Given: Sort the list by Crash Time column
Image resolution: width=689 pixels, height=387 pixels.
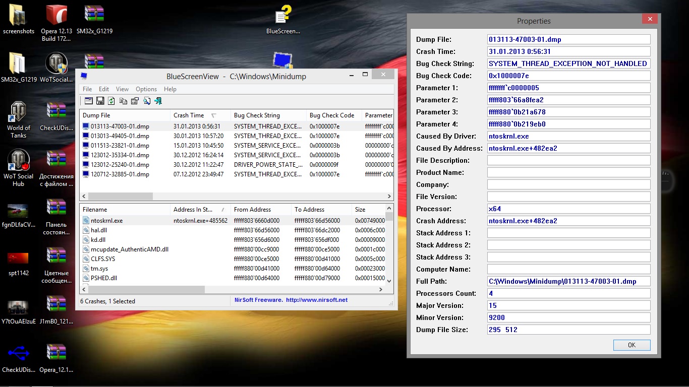Looking at the screenshot, I should [189, 115].
